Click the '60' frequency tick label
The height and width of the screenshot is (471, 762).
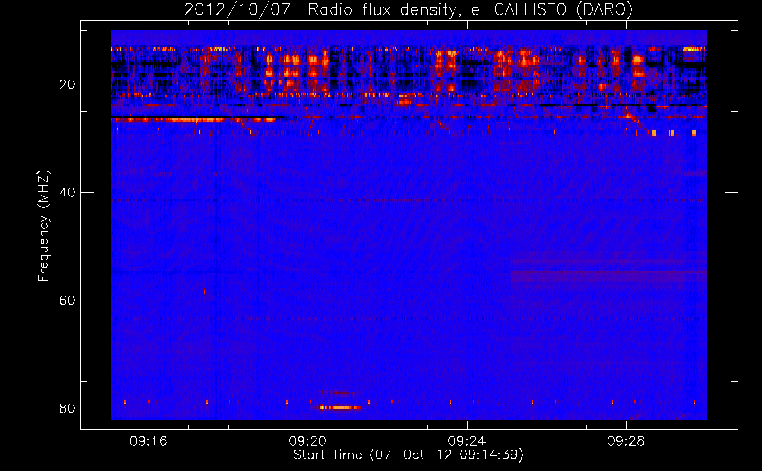(x=67, y=300)
